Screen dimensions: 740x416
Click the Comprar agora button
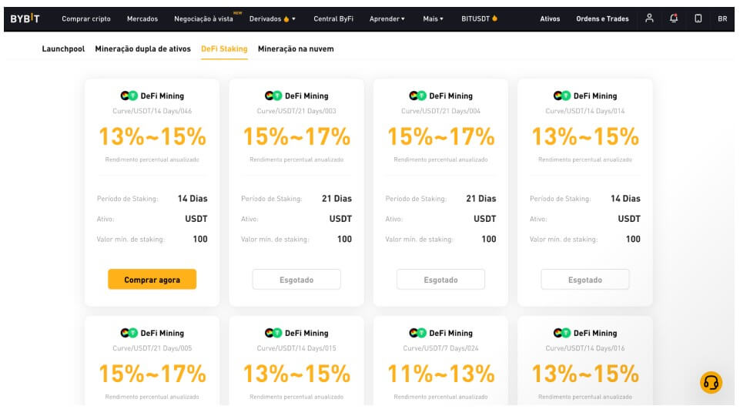[152, 280]
